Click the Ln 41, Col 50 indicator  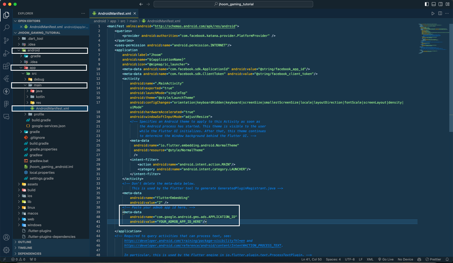[x=311, y=260]
